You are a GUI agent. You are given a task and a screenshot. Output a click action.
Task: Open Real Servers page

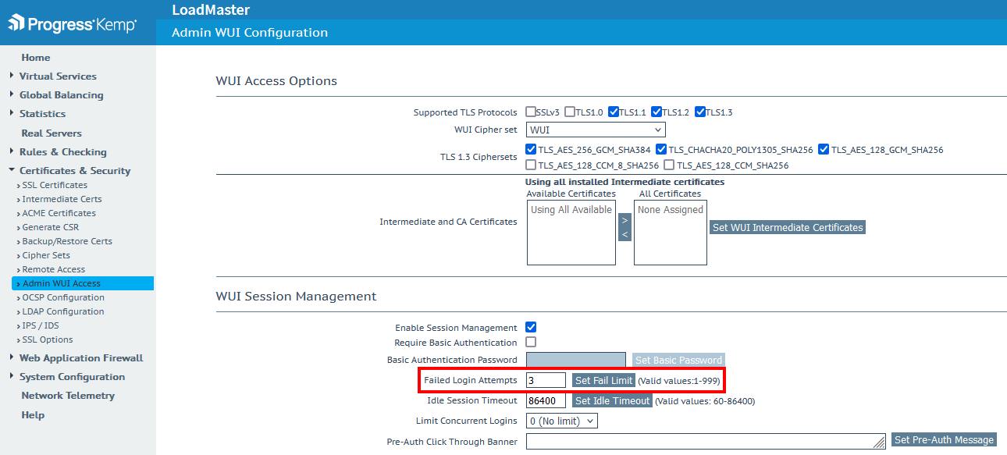coord(52,133)
